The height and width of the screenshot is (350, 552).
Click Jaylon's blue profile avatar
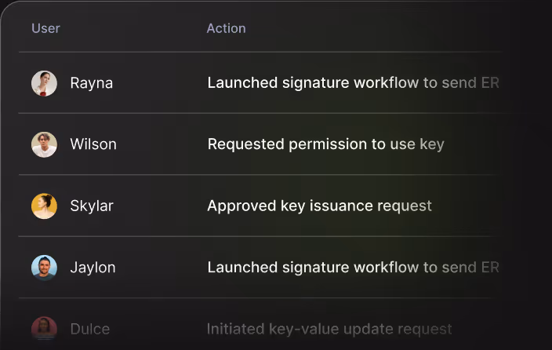coord(45,268)
